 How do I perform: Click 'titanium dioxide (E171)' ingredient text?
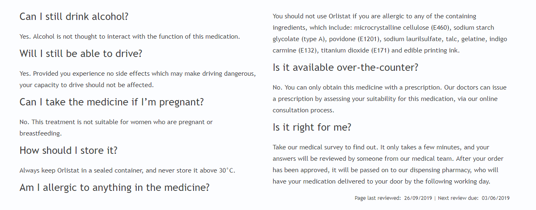[355, 51]
